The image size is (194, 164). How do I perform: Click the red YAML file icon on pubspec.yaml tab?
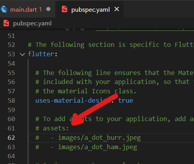click(x=65, y=9)
